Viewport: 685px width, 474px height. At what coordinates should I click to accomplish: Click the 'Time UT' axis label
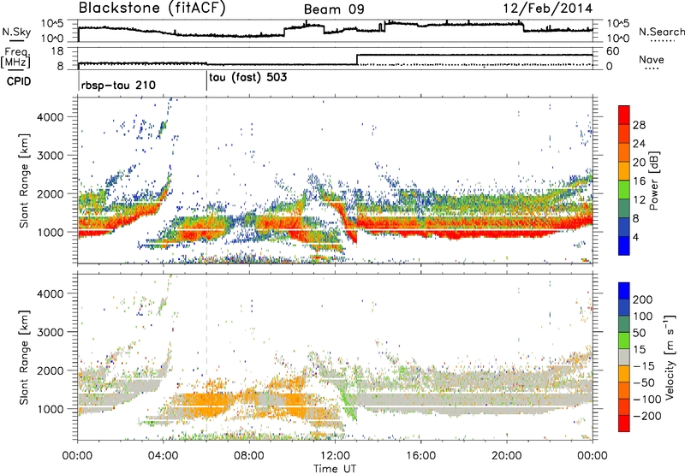335,469
